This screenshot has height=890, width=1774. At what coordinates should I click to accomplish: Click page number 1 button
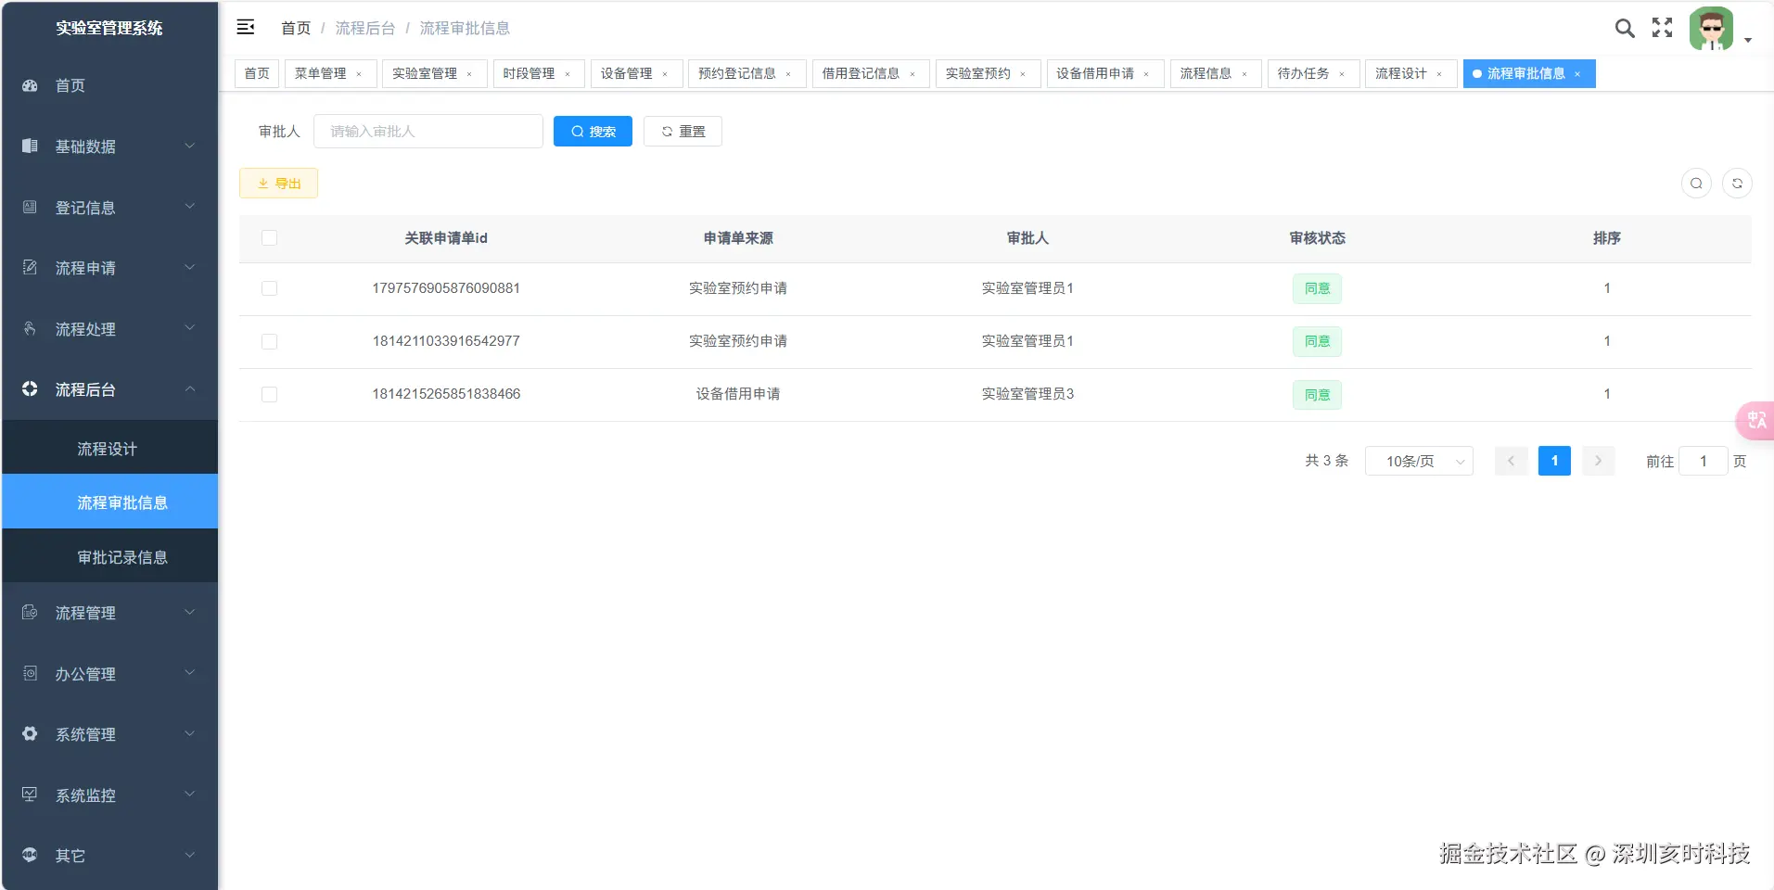(1554, 461)
